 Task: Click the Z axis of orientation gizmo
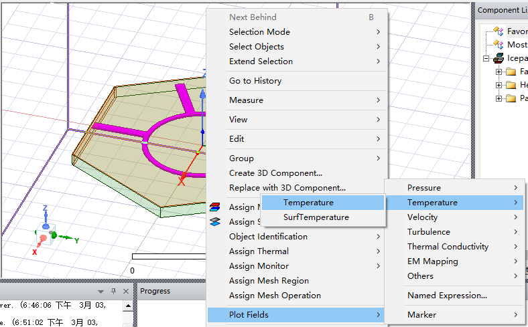point(45,213)
